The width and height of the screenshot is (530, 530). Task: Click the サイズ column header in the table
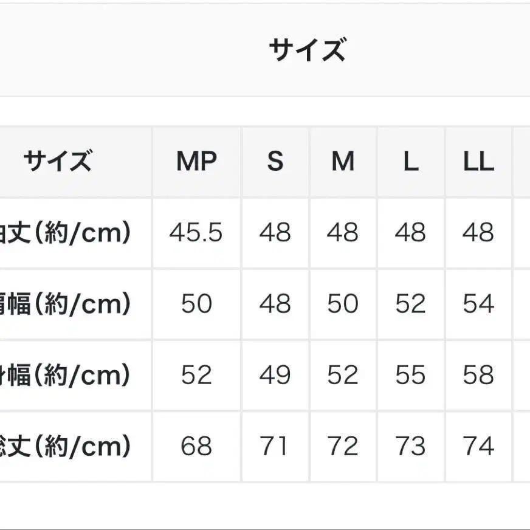click(x=58, y=162)
